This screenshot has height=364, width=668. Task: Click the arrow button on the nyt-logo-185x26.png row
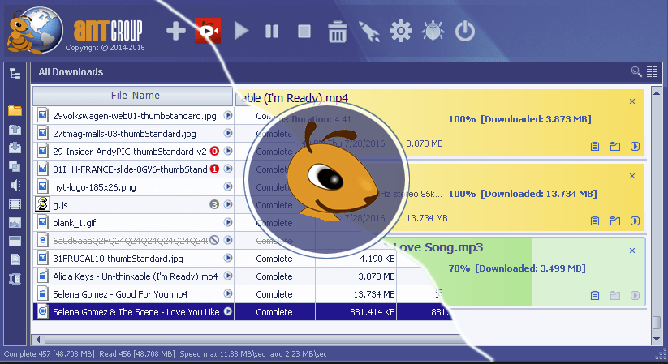coord(228,186)
